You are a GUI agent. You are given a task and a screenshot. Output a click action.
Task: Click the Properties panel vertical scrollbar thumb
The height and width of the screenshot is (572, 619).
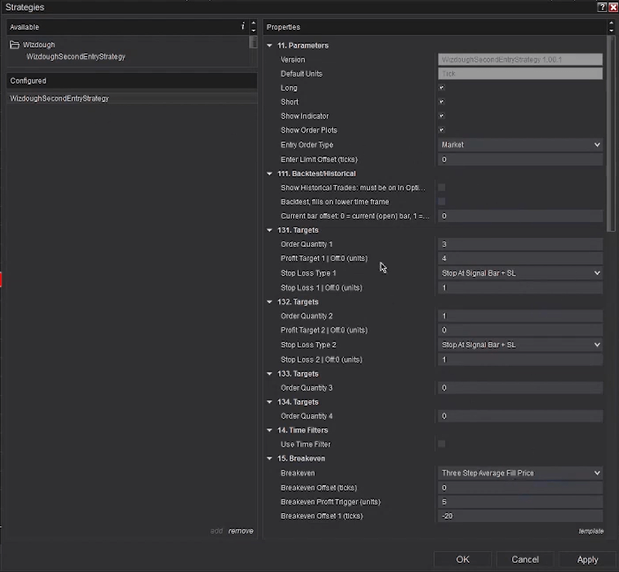(x=611, y=133)
